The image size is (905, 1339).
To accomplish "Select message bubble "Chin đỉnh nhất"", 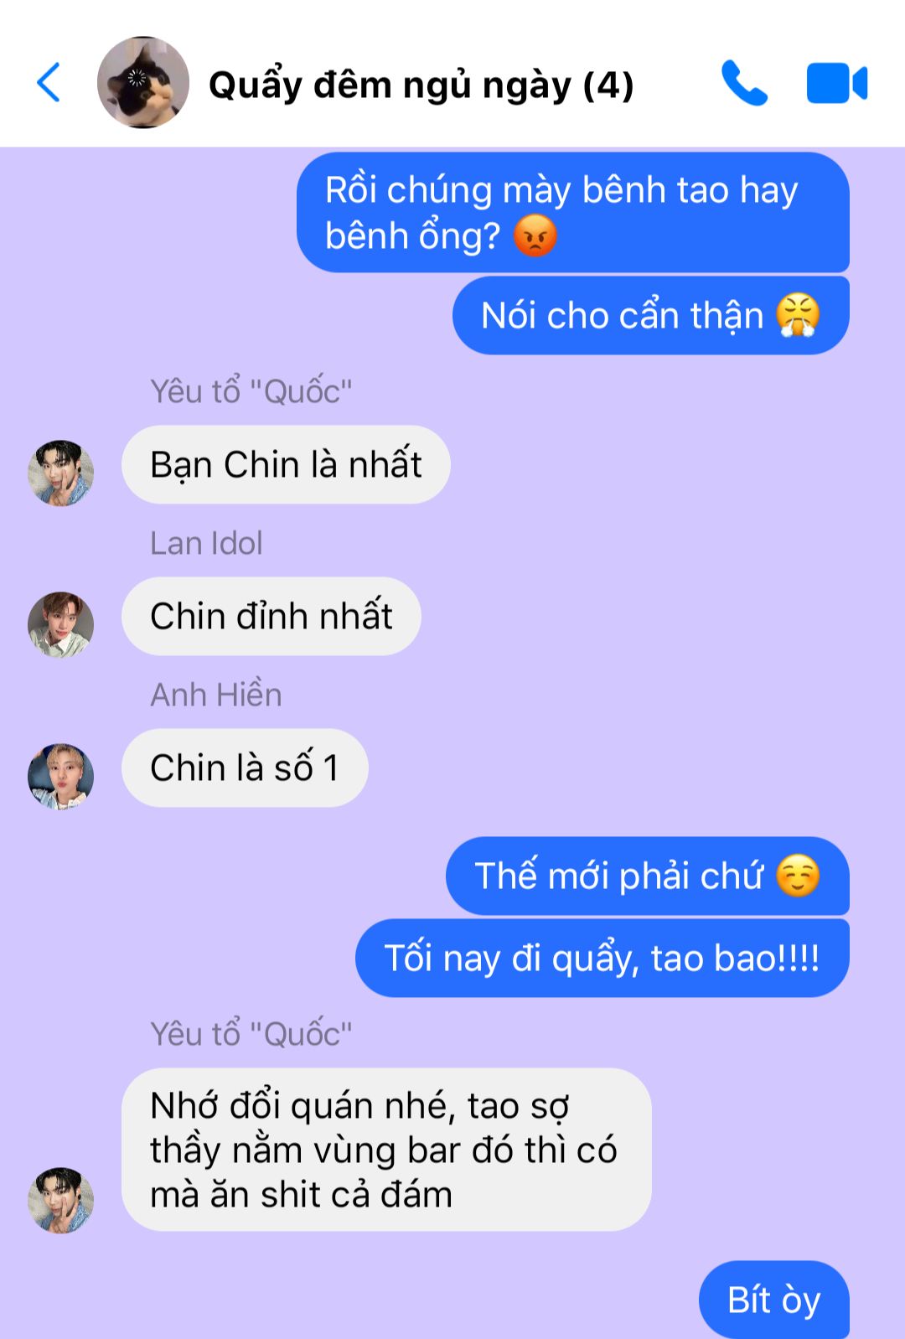I will pos(271,617).
